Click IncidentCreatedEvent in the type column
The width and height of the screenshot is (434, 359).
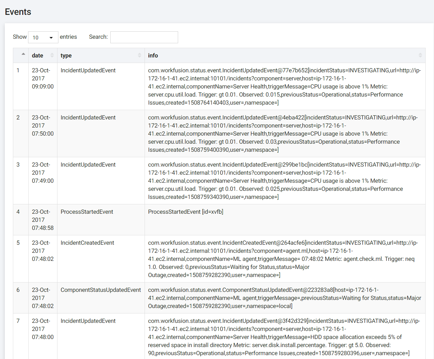(x=87, y=243)
